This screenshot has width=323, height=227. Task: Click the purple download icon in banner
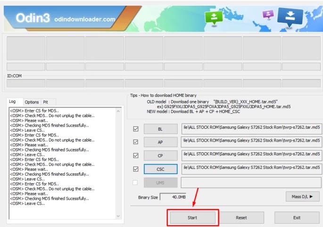[x=268, y=15]
